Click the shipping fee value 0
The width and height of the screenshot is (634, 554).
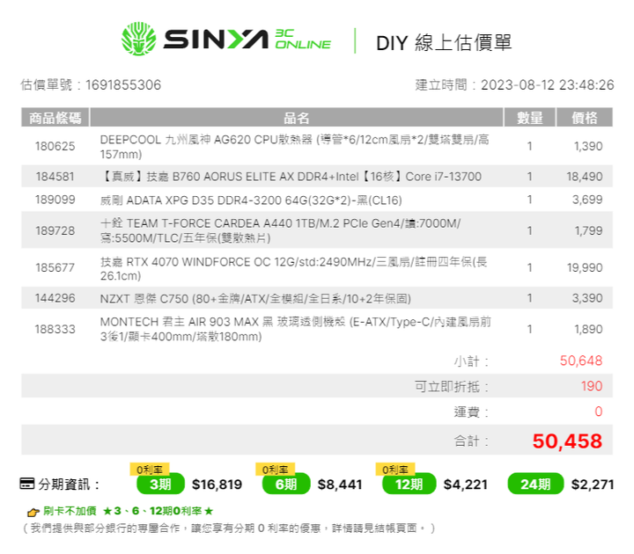pyautogui.click(x=599, y=412)
